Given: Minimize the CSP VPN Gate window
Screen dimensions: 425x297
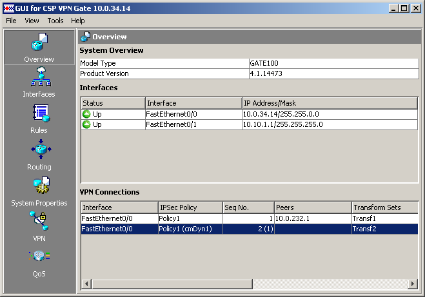Looking at the screenshot, I should coord(393,8).
